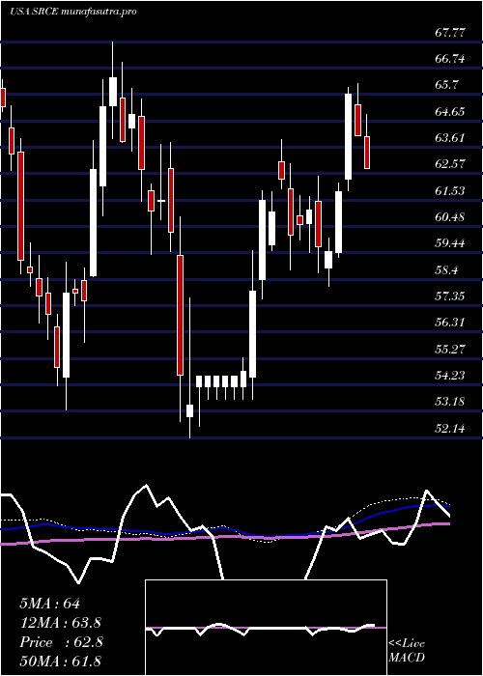
Task: Click the 61.53 price axis label
Action: point(450,190)
